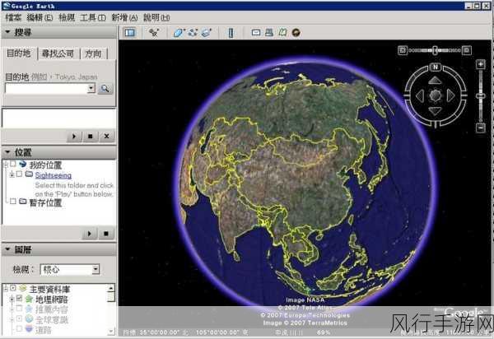Click the print toolbar icon

click(x=269, y=32)
